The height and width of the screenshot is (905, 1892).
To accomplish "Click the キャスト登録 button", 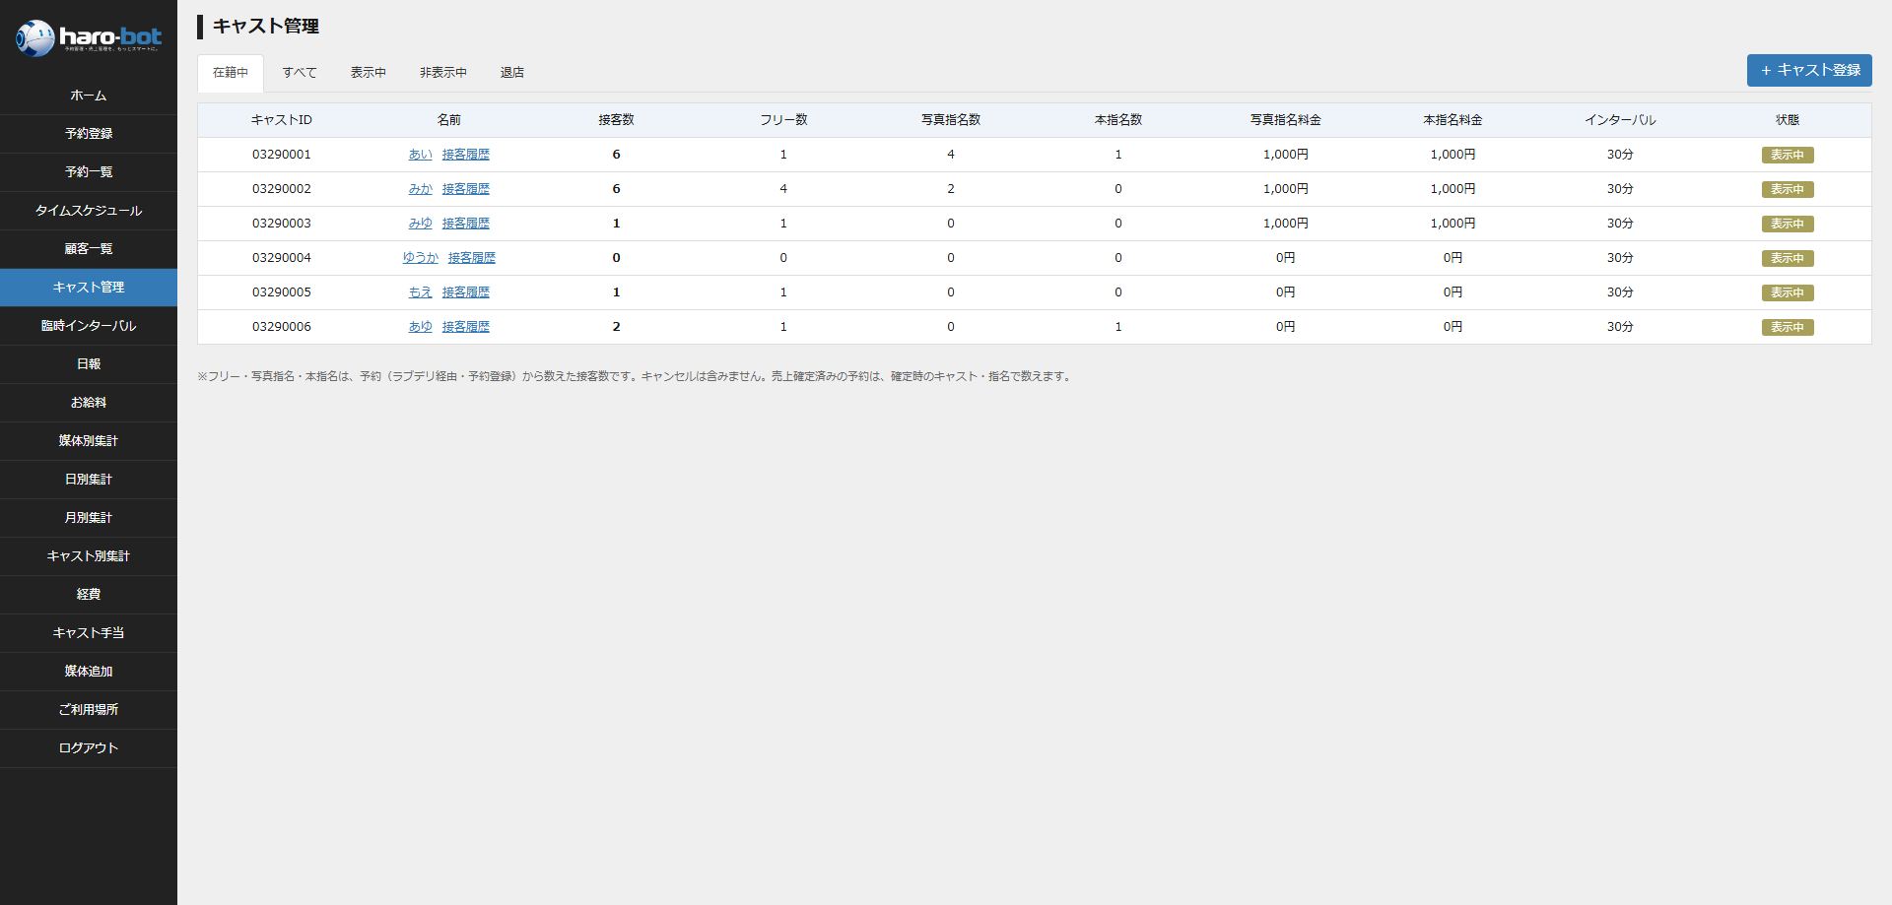I will [1809, 70].
